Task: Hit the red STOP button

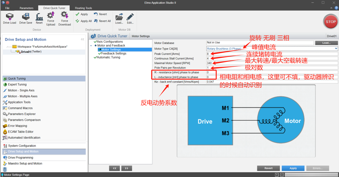Action: [331, 22]
